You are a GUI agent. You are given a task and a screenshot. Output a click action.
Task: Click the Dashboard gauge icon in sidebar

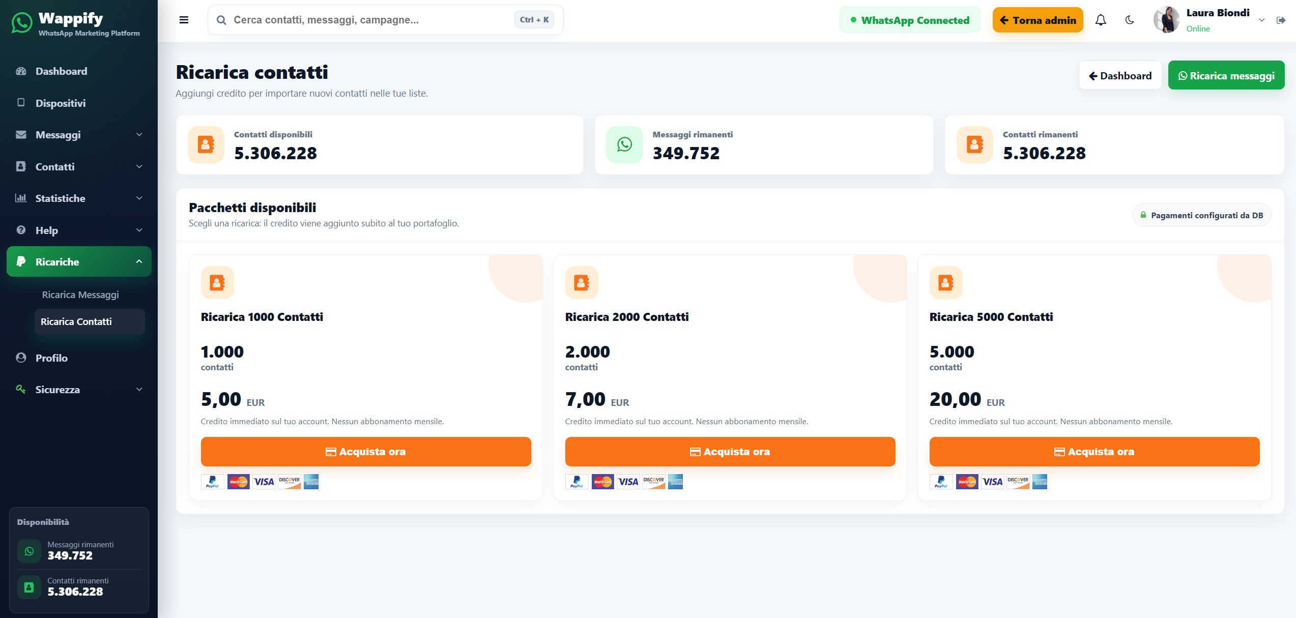[x=21, y=71]
